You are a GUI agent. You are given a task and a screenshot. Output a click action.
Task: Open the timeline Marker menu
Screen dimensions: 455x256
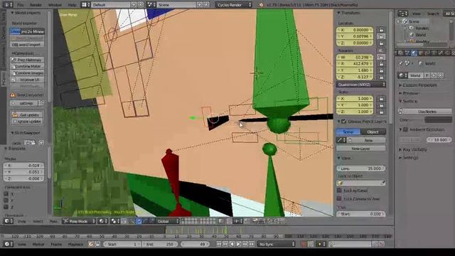tap(38, 245)
